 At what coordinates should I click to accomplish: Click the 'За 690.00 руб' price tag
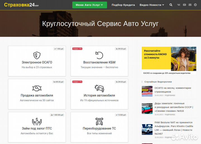pyautogui.click(x=58, y=82)
